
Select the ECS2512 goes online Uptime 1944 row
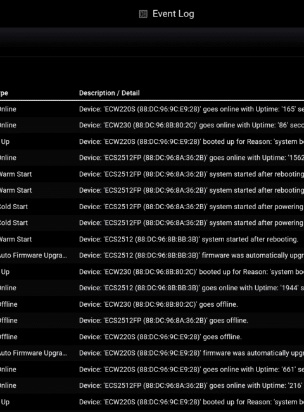pos(152,288)
